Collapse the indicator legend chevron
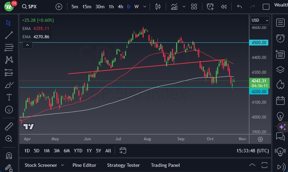The width and height of the screenshot is (288, 172). click(x=27, y=45)
